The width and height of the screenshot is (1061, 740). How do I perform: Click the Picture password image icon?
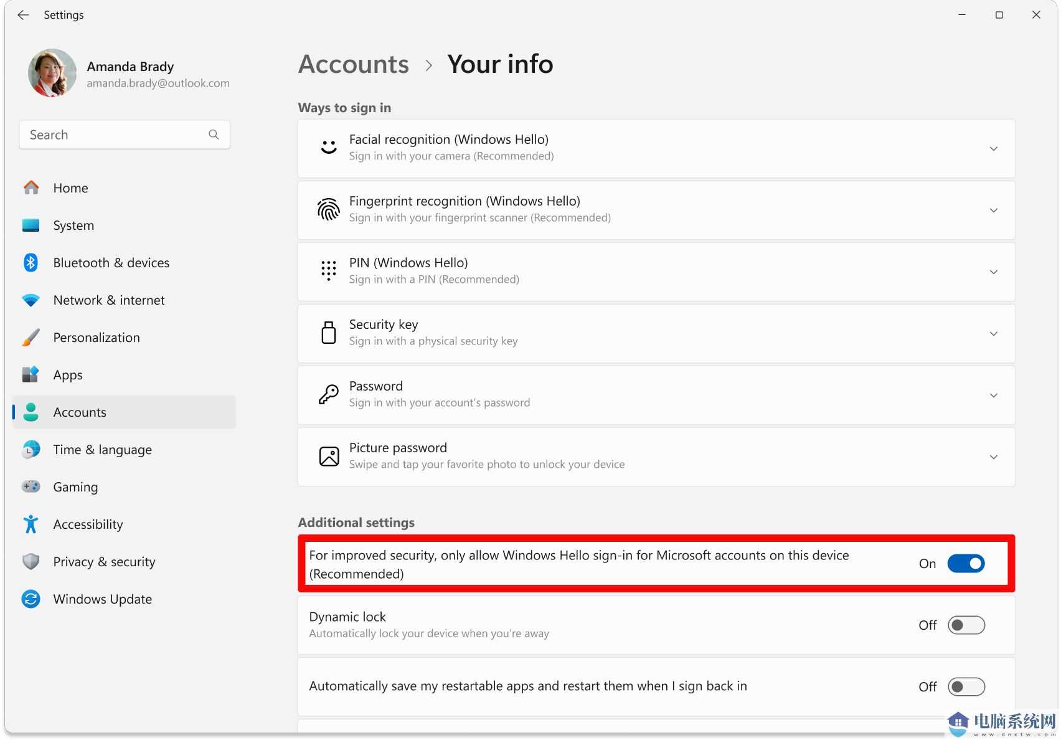pos(329,456)
